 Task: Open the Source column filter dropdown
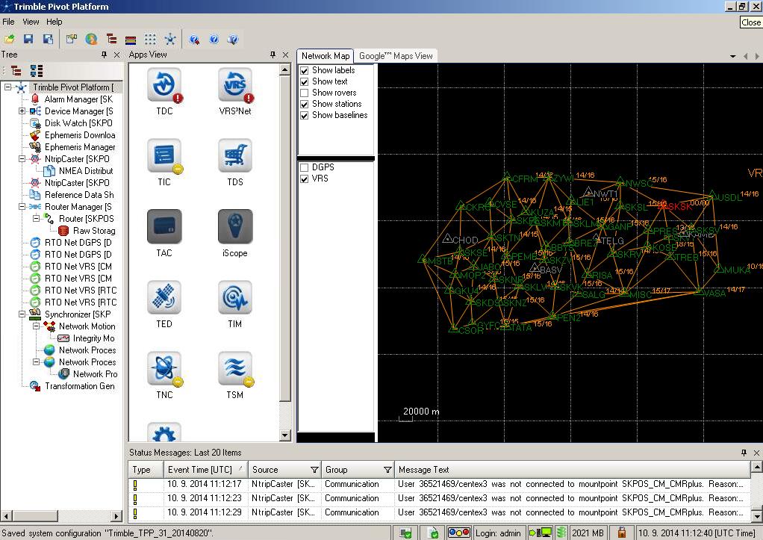(314, 470)
